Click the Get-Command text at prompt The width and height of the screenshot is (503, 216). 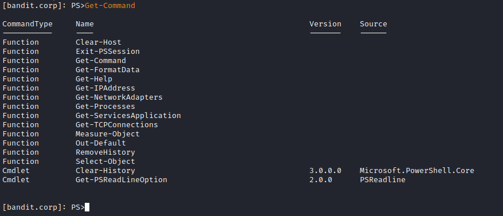pyautogui.click(x=110, y=6)
